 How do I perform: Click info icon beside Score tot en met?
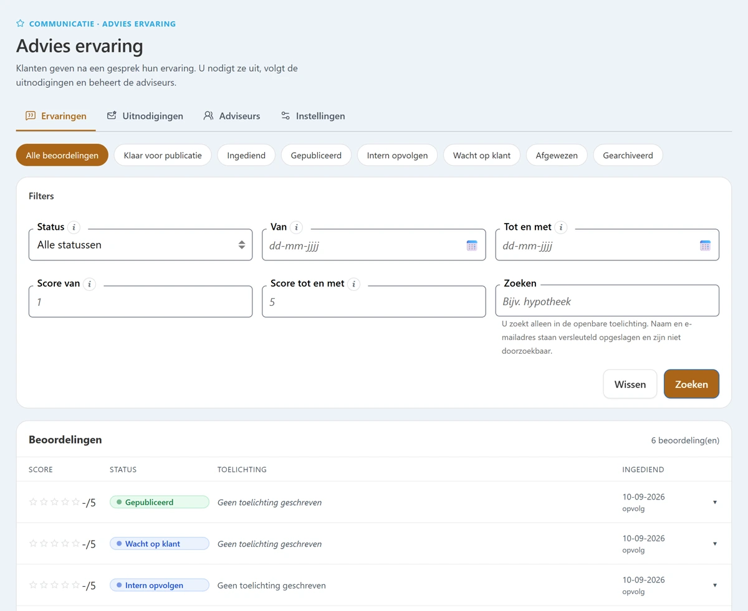coord(354,284)
